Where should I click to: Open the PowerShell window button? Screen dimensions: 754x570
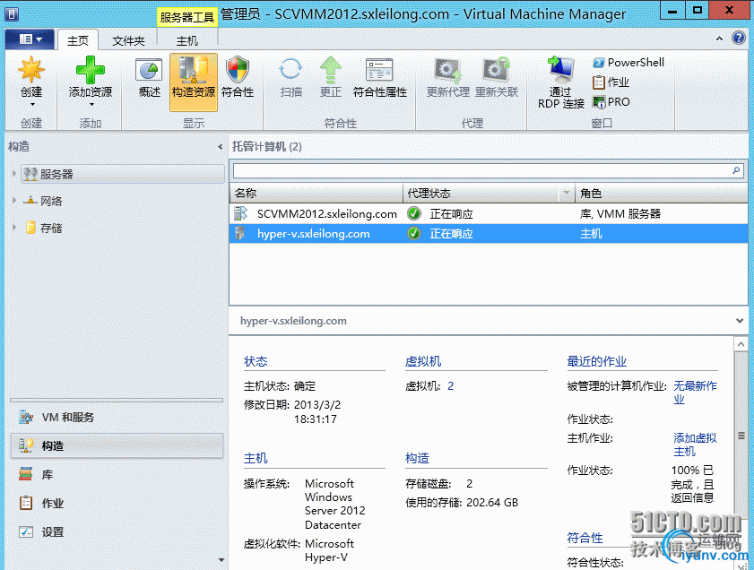(629, 63)
